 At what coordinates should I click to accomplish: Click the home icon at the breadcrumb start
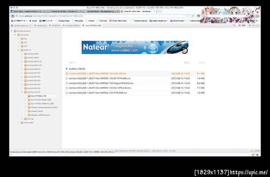pos(12,25)
